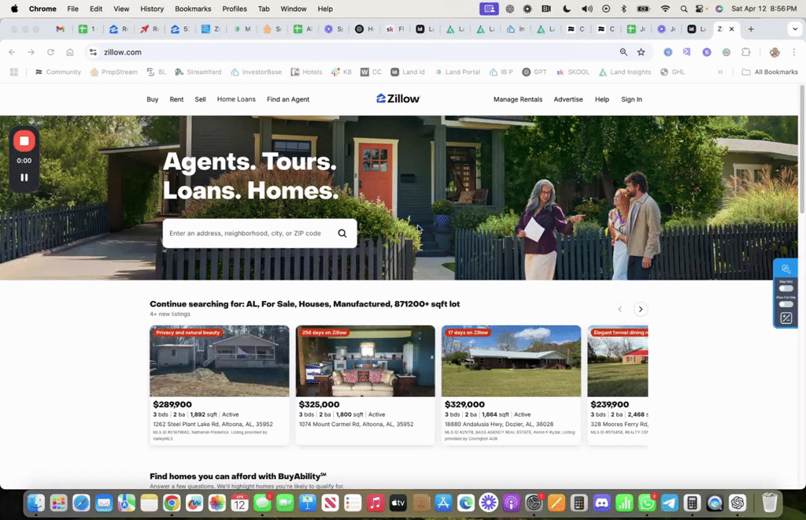Open the History menu in the menu bar
Image resolution: width=806 pixels, height=520 pixels.
click(x=152, y=9)
